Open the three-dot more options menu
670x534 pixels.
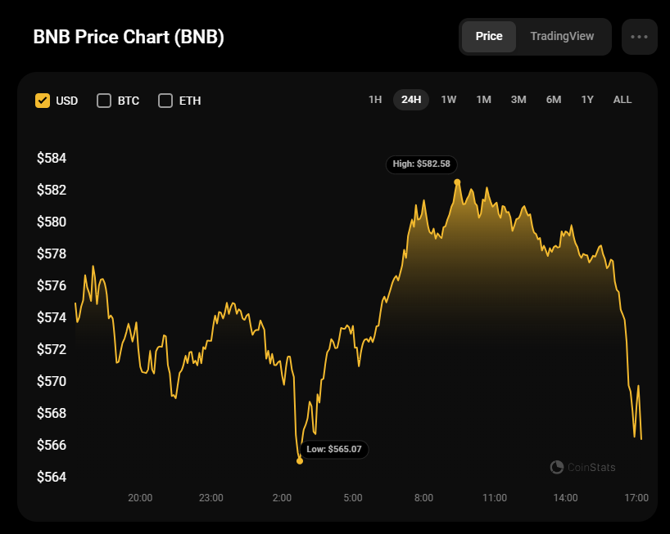coord(639,37)
